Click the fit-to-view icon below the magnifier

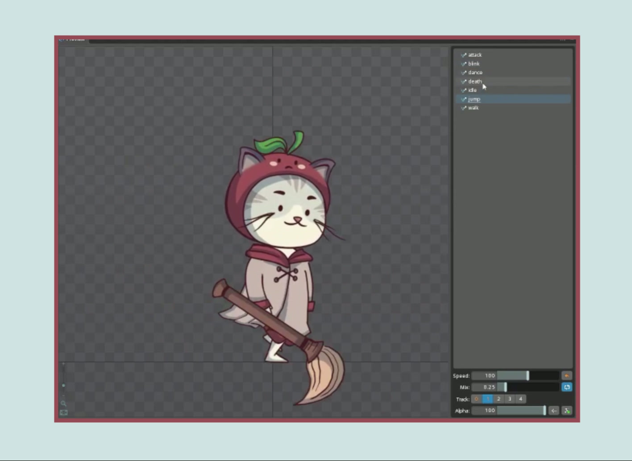(x=64, y=412)
